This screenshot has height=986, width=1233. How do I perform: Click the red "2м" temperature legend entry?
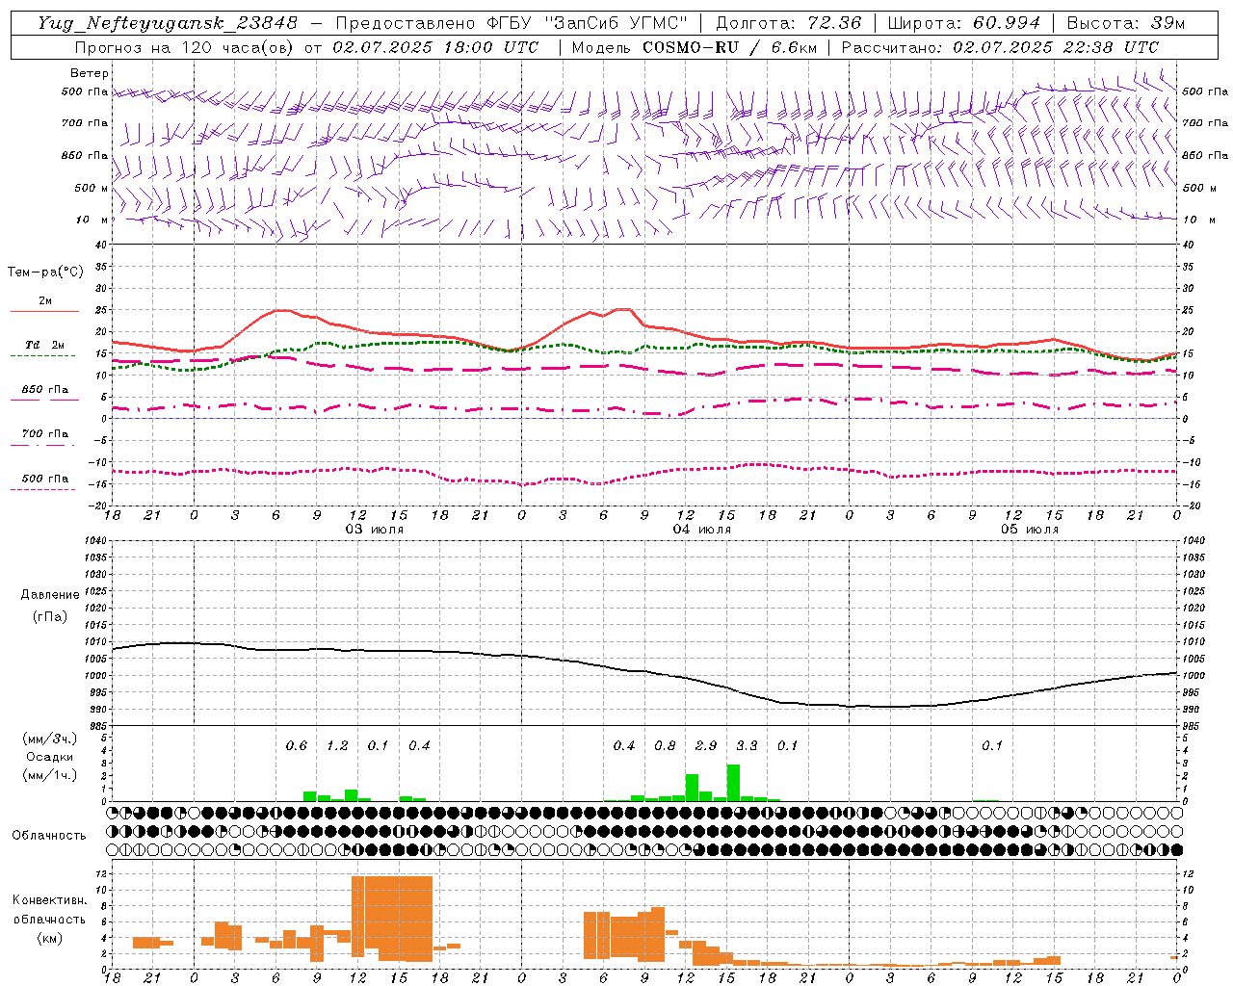pos(45,301)
